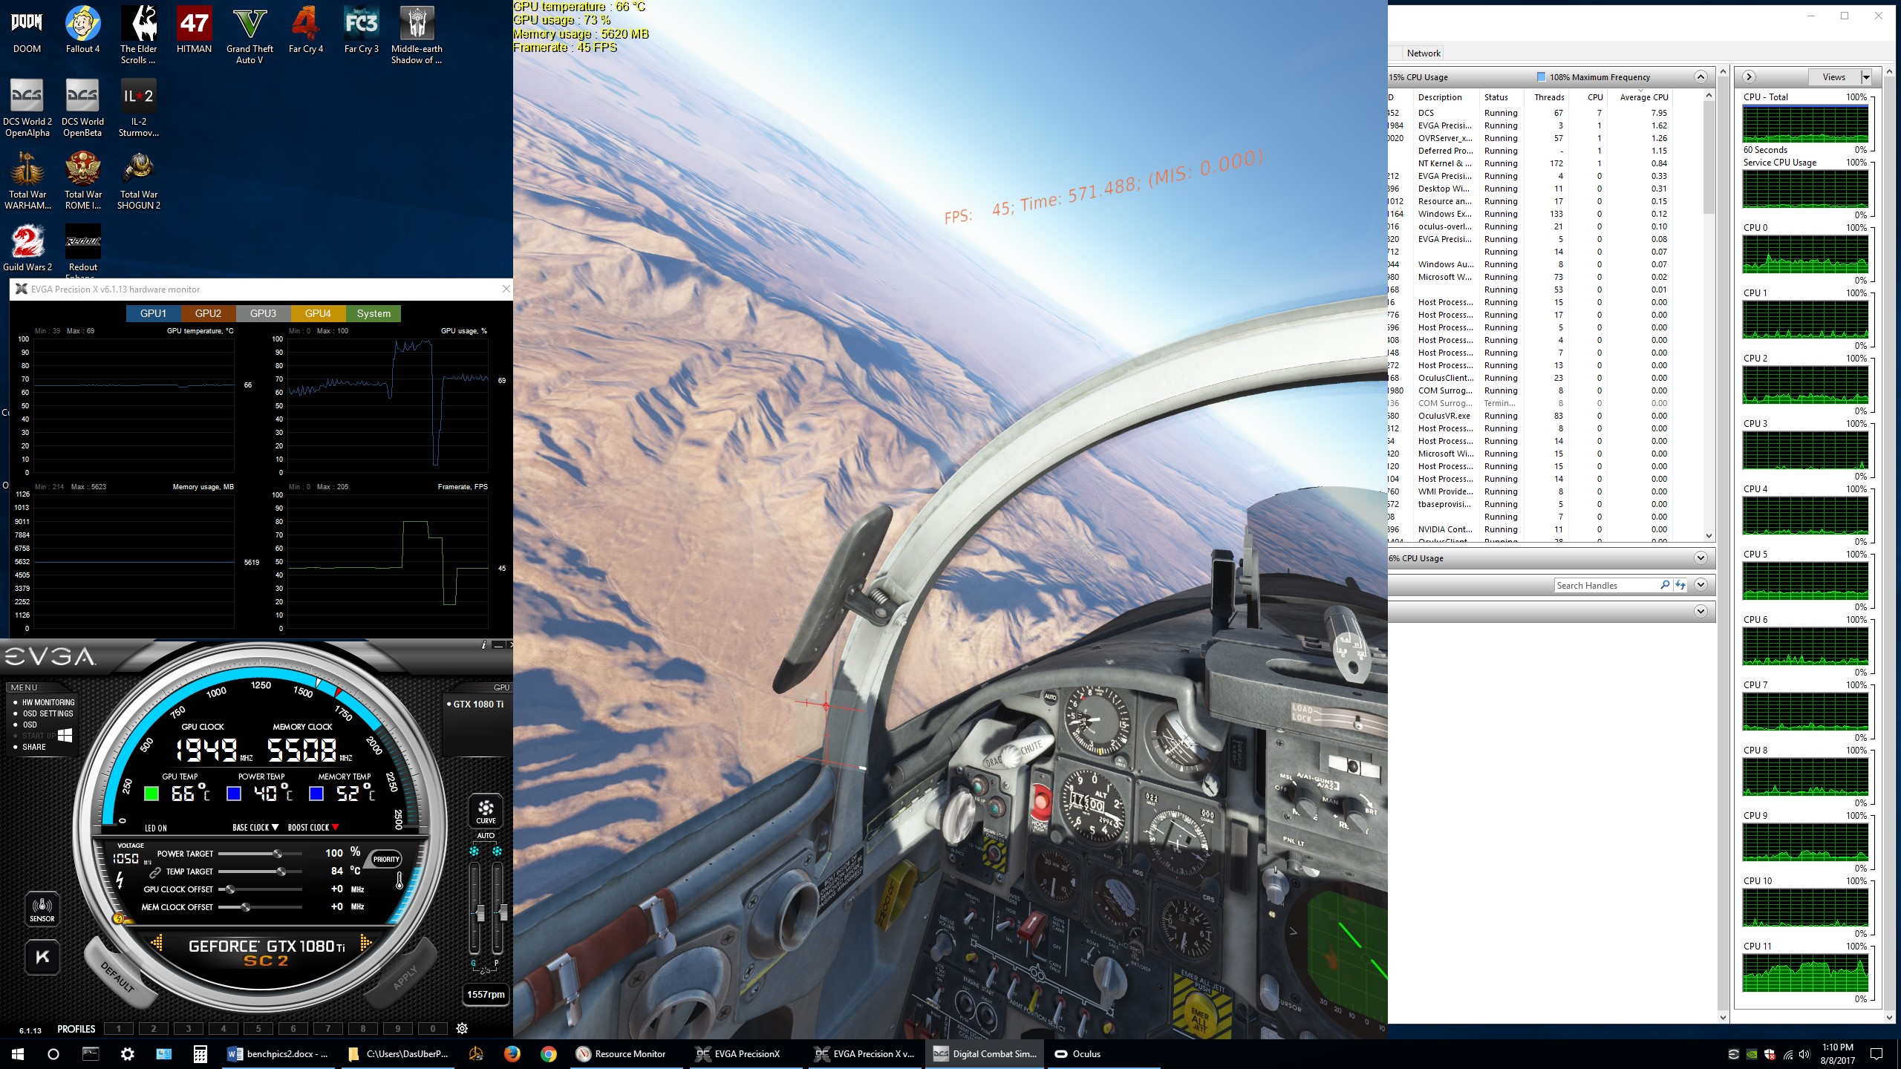Switch to the GPU2 monitor tab

tap(208, 313)
